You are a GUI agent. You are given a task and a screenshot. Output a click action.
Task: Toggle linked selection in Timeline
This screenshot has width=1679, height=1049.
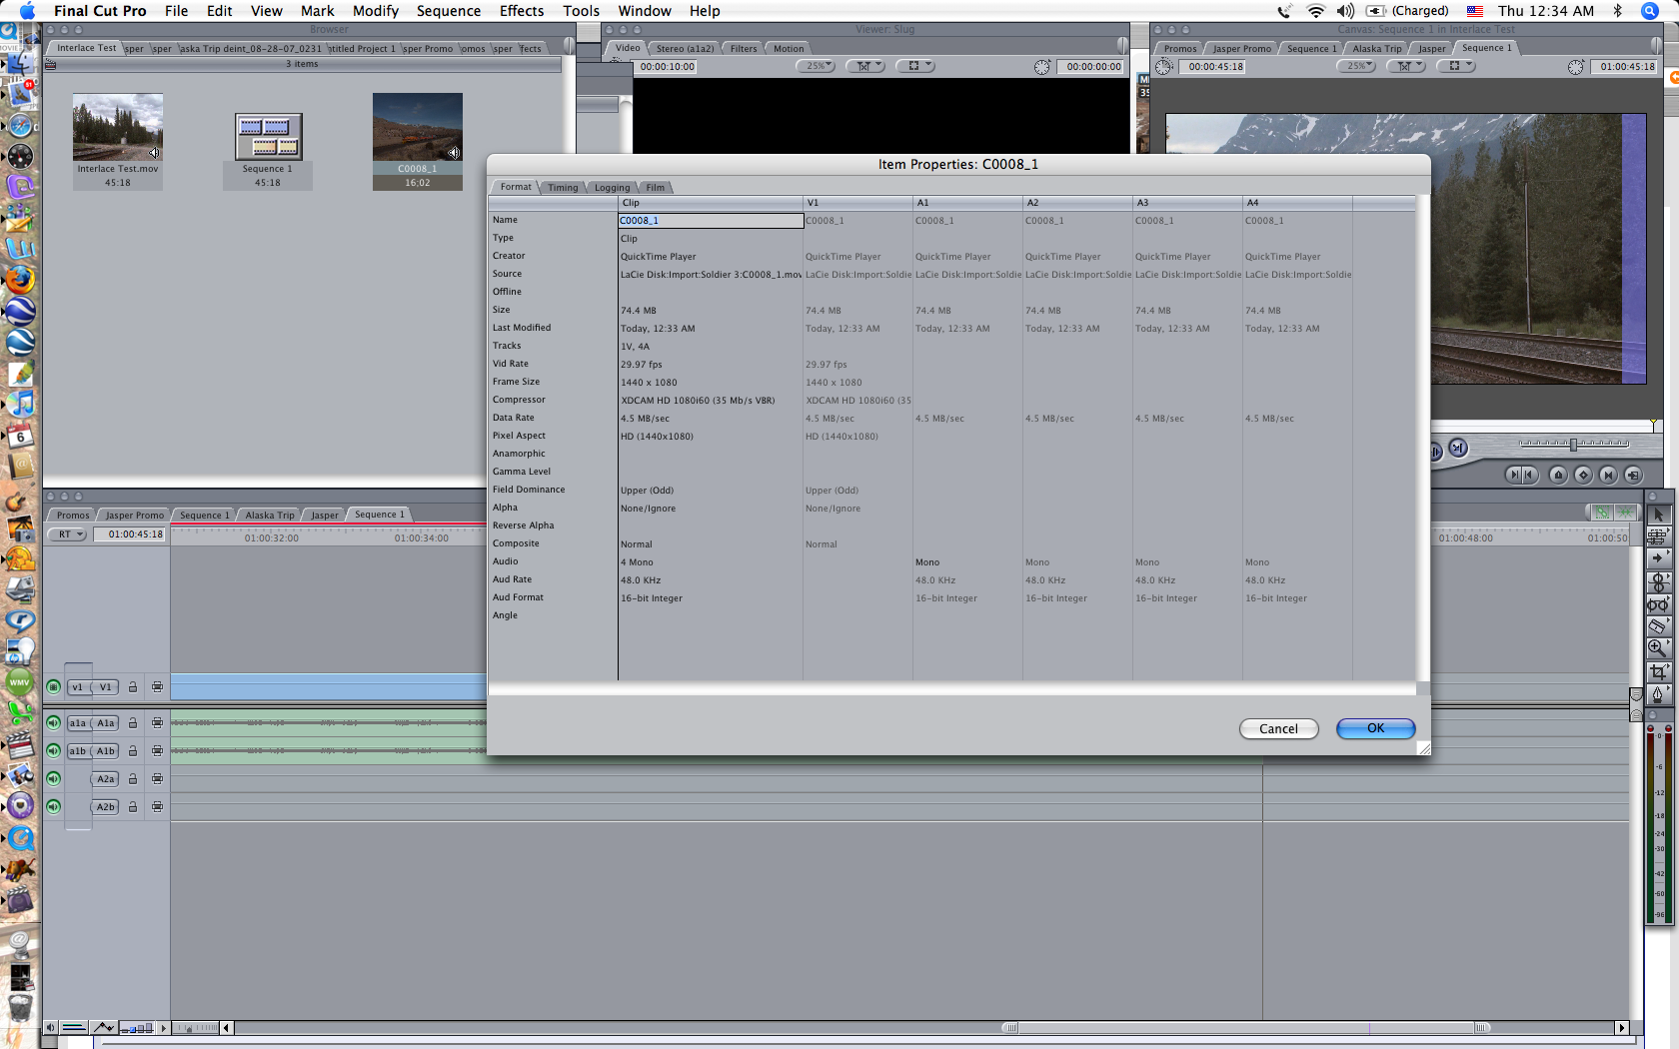[1602, 512]
